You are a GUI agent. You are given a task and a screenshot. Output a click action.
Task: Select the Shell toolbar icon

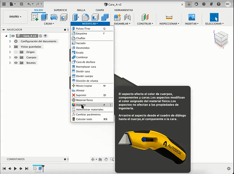click(x=95, y=17)
